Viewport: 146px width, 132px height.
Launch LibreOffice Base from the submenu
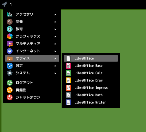[x=91, y=66]
